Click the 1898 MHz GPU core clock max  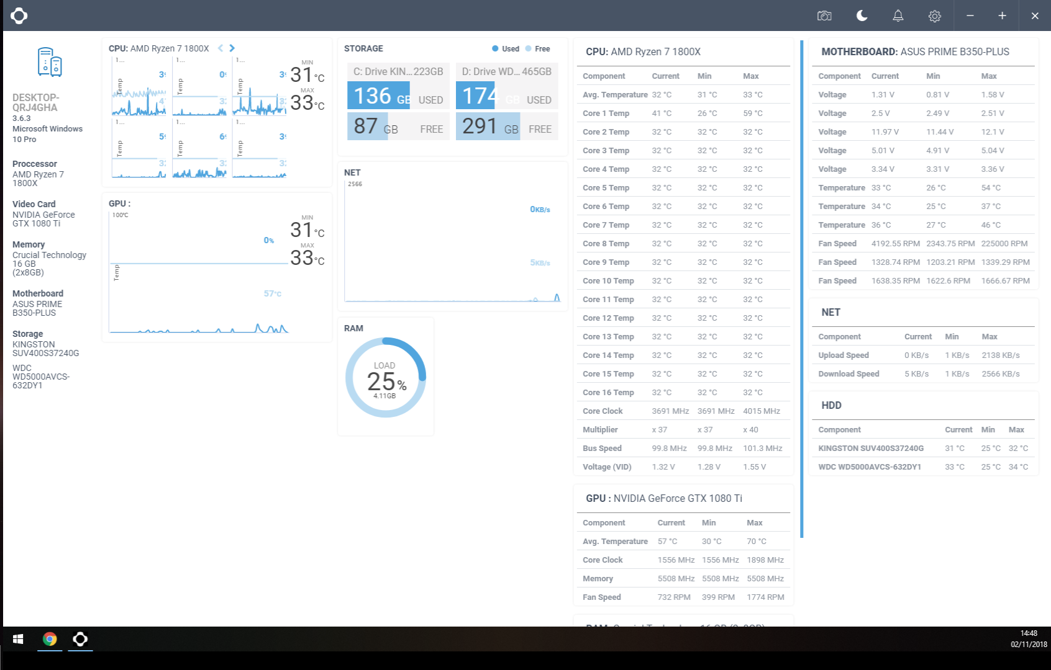[765, 560]
